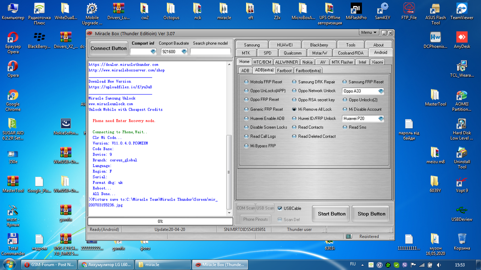The width and height of the screenshot is (481, 270).
Task: Click the COM Scan button
Action: [246, 208]
